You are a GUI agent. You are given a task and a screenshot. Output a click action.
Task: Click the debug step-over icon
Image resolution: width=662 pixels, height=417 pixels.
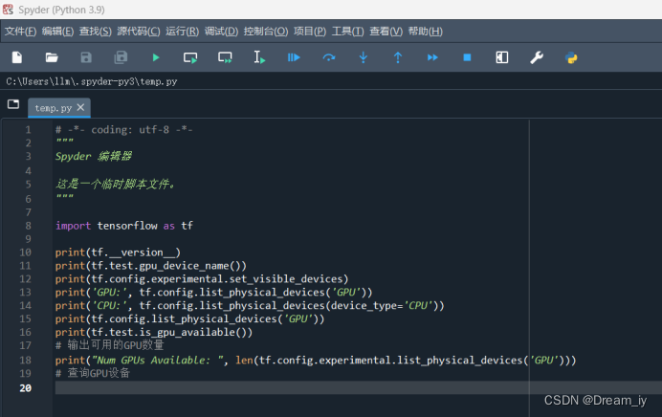(x=329, y=57)
